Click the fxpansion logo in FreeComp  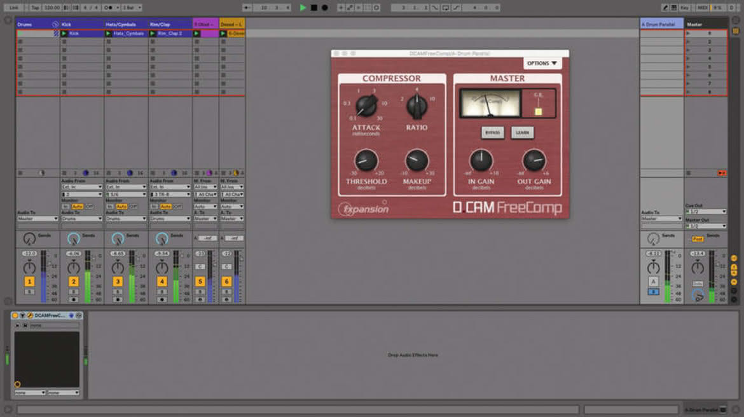coord(364,208)
